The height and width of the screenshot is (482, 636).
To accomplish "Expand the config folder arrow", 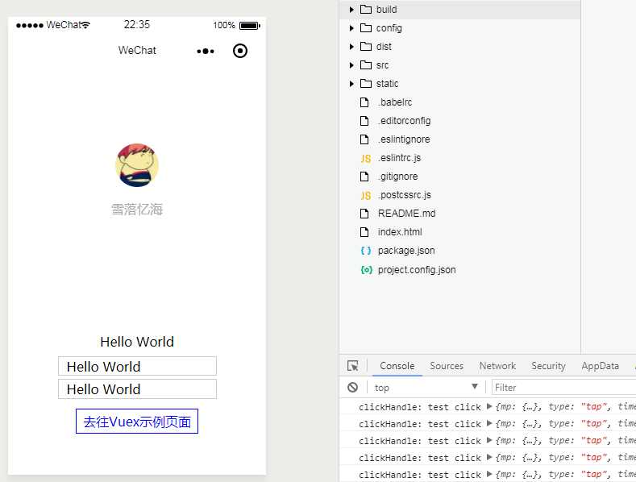I will point(351,28).
